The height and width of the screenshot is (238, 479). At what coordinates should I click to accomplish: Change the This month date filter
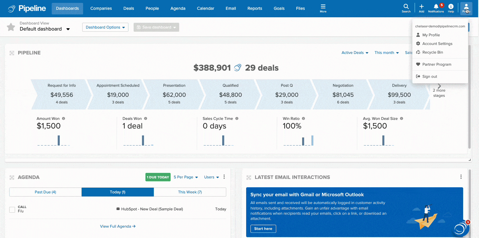386,53
